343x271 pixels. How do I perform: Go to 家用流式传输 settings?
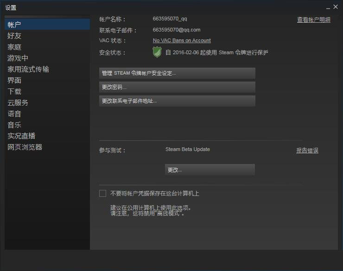click(x=47, y=69)
